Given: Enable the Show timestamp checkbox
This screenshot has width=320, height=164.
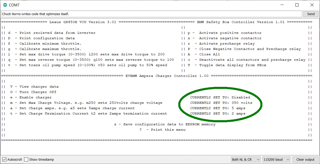Looking at the screenshot, I should click(26, 159).
